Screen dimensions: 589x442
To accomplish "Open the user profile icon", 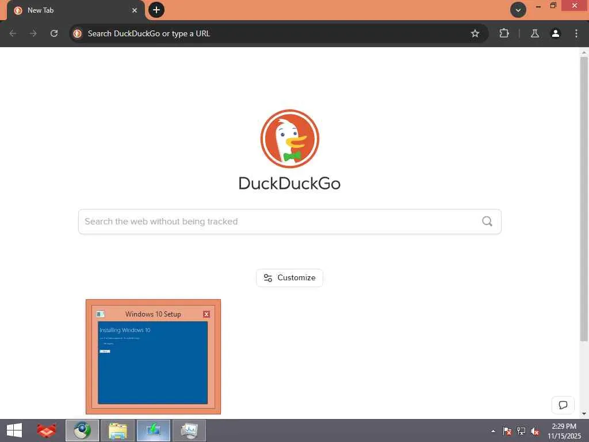I will (x=556, y=33).
